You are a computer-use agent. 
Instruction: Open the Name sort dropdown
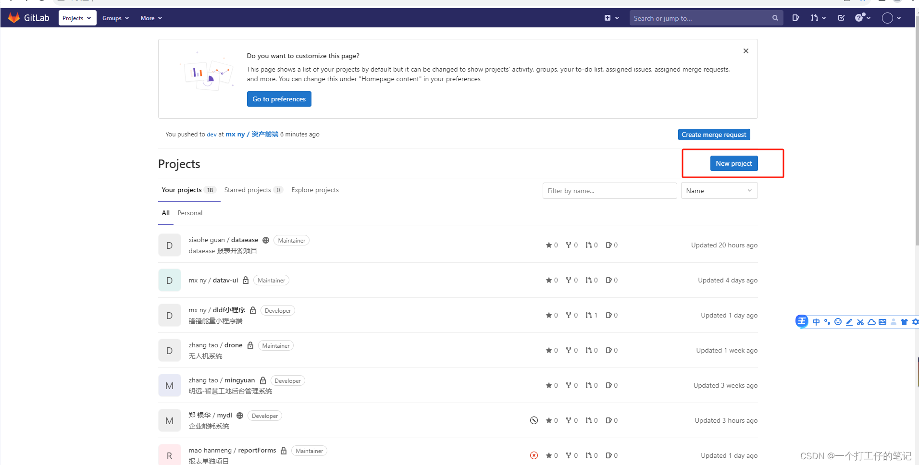click(719, 191)
